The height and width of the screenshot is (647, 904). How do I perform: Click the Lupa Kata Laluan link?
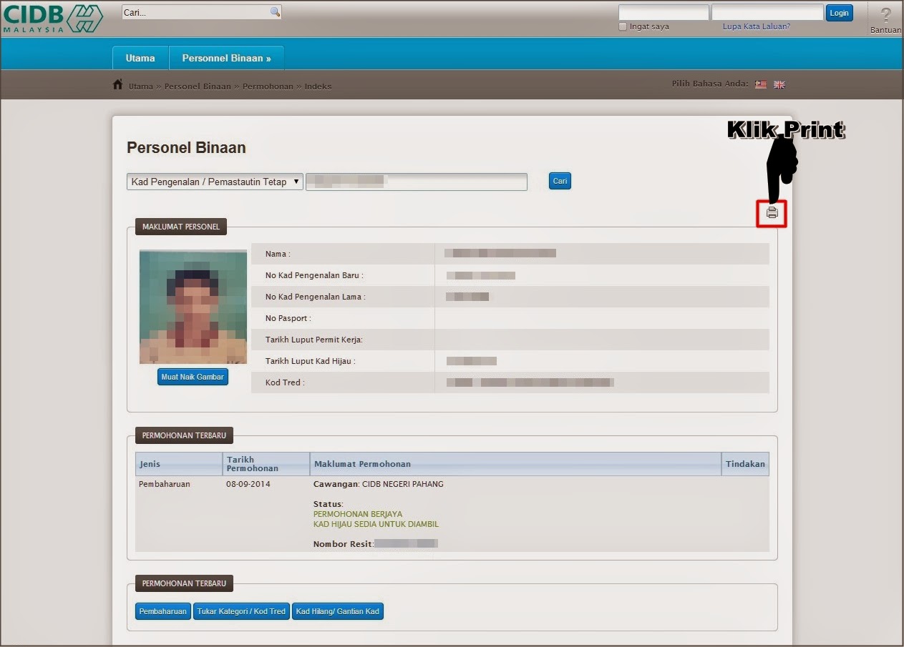pos(756,26)
